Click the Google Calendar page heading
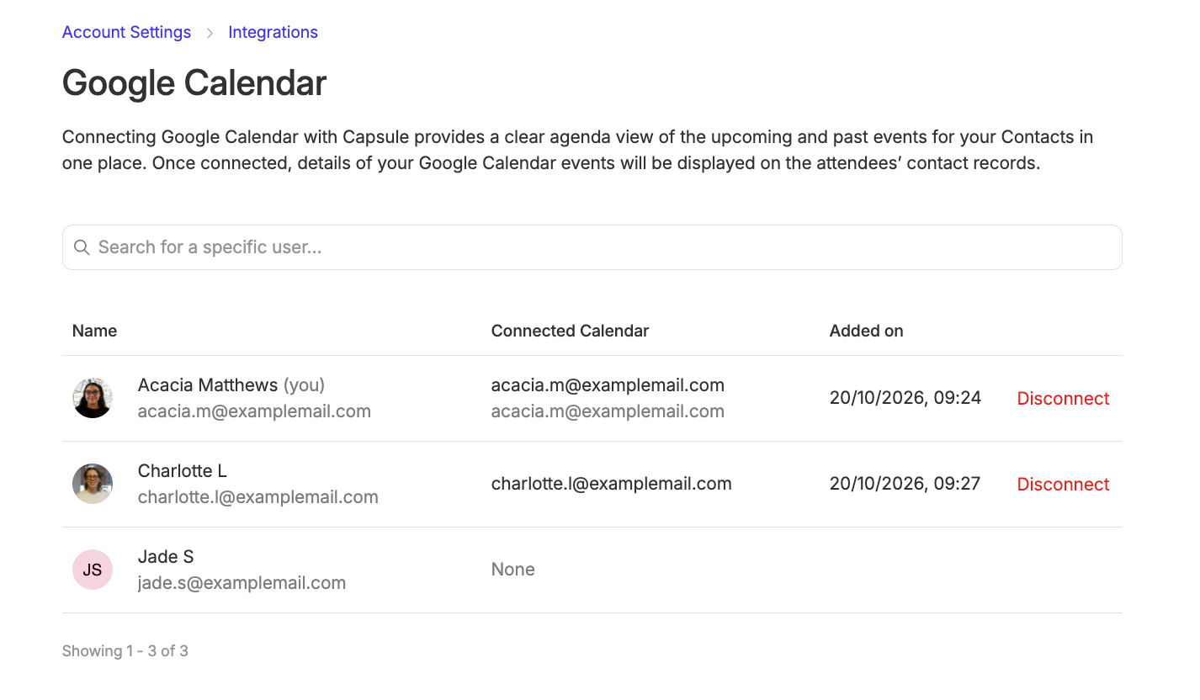Viewport: 1200px width, 700px height. 194,83
